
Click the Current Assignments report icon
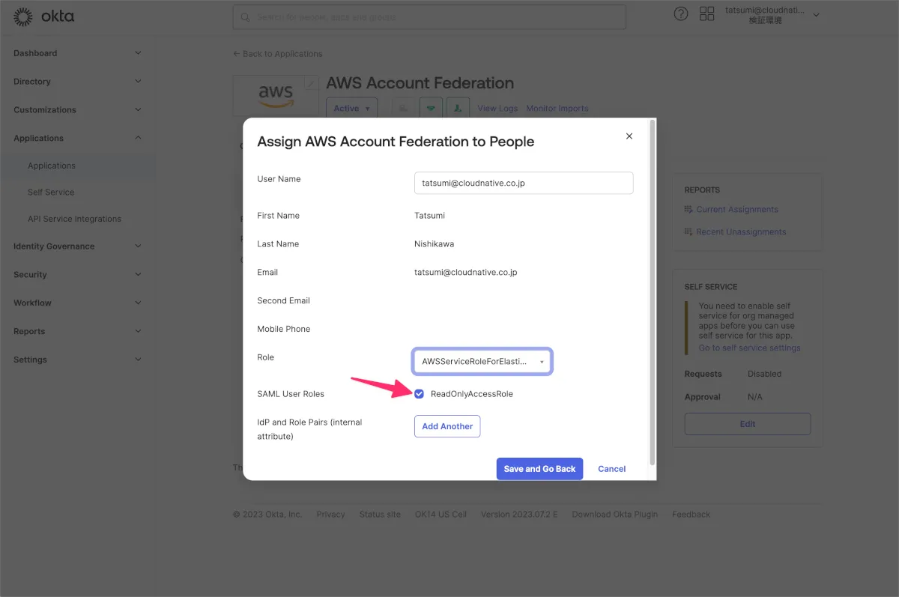[x=688, y=209]
